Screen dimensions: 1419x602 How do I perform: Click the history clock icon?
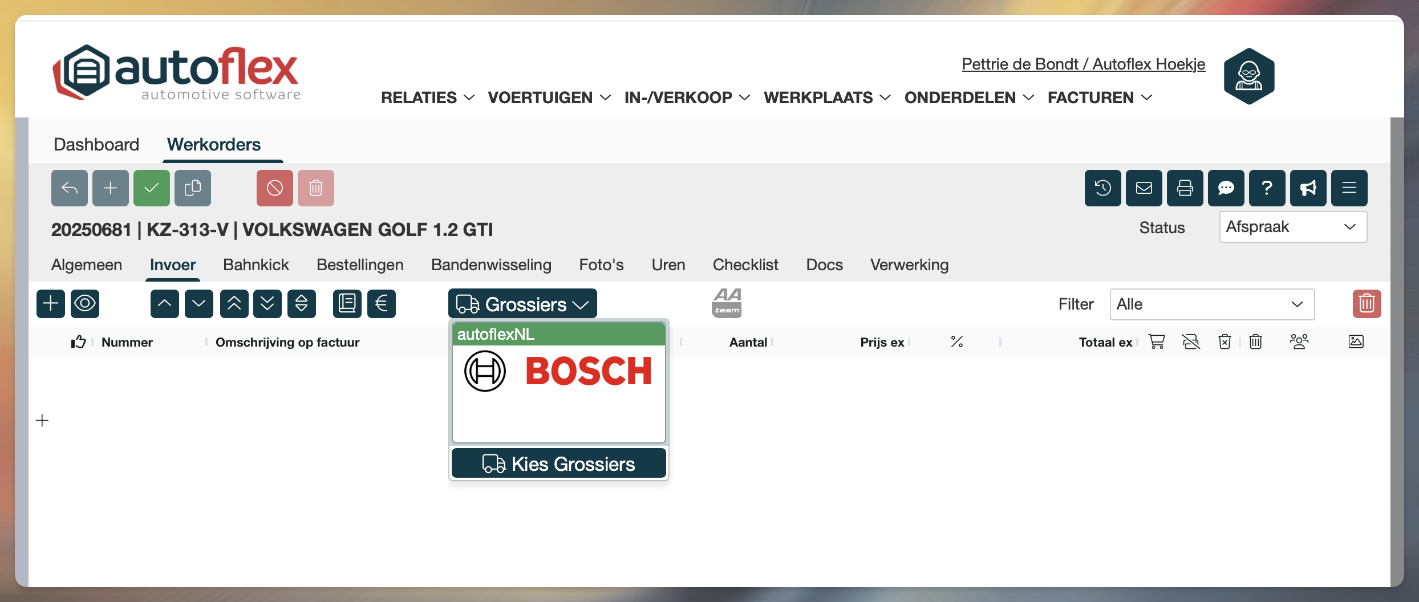coord(1102,188)
